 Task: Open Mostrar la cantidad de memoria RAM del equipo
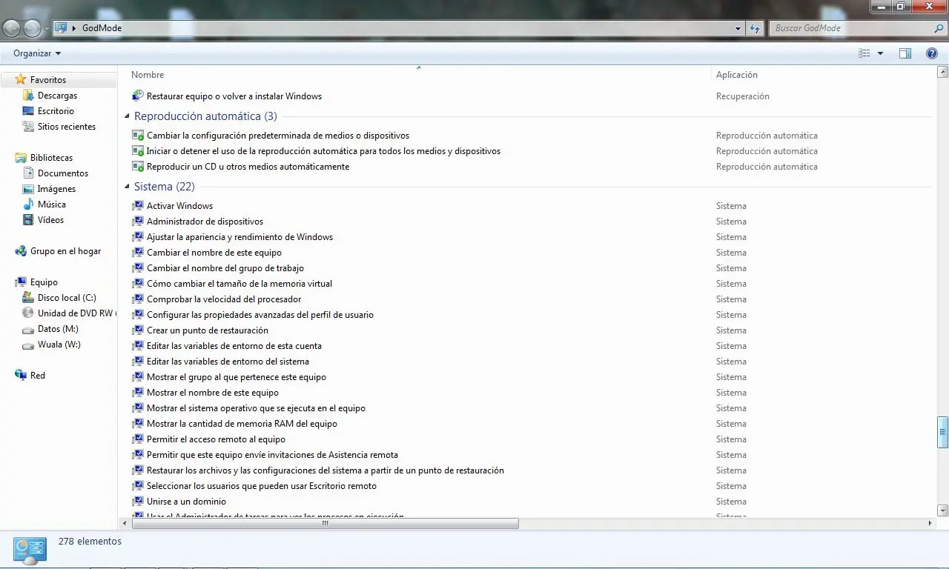point(242,424)
